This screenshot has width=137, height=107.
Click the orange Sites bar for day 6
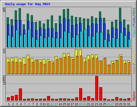tap(29, 66)
